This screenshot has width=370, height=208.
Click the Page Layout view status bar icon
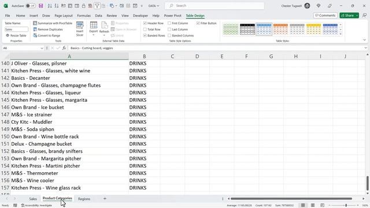pos(313,205)
